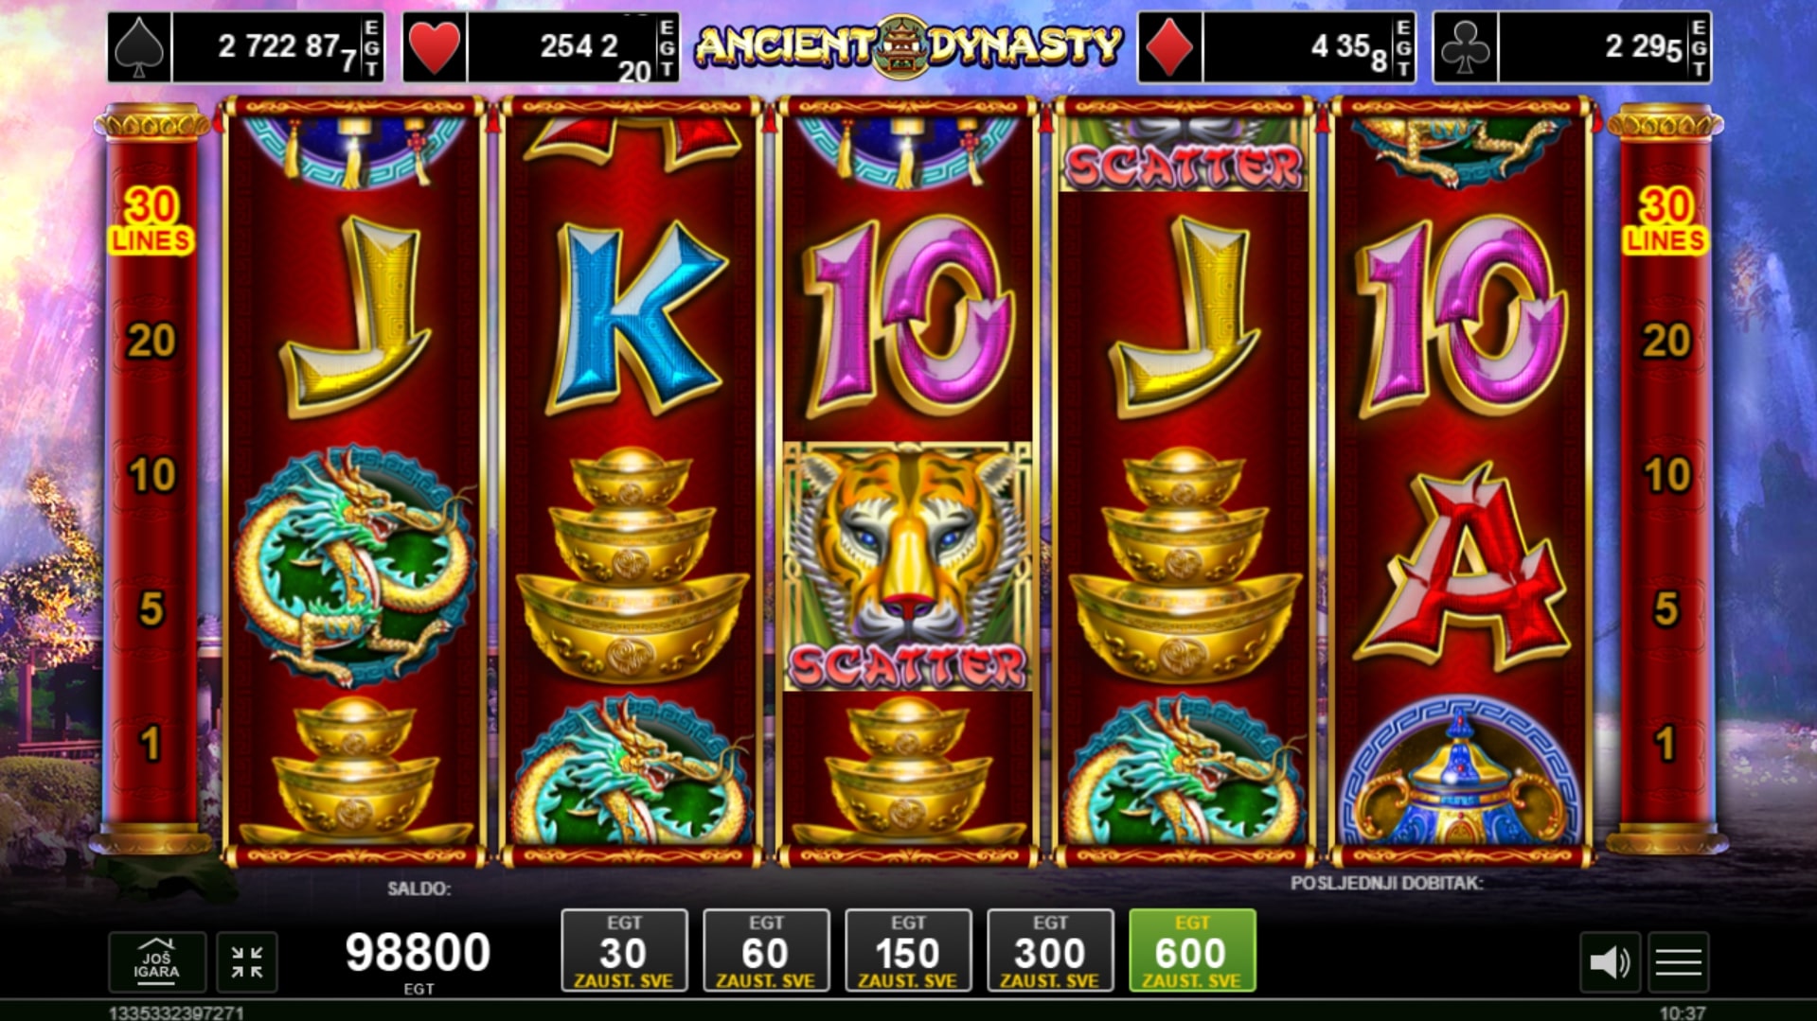This screenshot has width=1817, height=1021.
Task: Select the heart jackpot icon
Action: pos(435,47)
